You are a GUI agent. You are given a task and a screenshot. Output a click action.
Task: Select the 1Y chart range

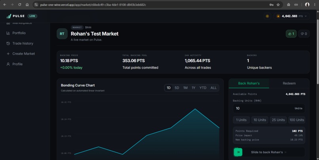(x=194, y=88)
